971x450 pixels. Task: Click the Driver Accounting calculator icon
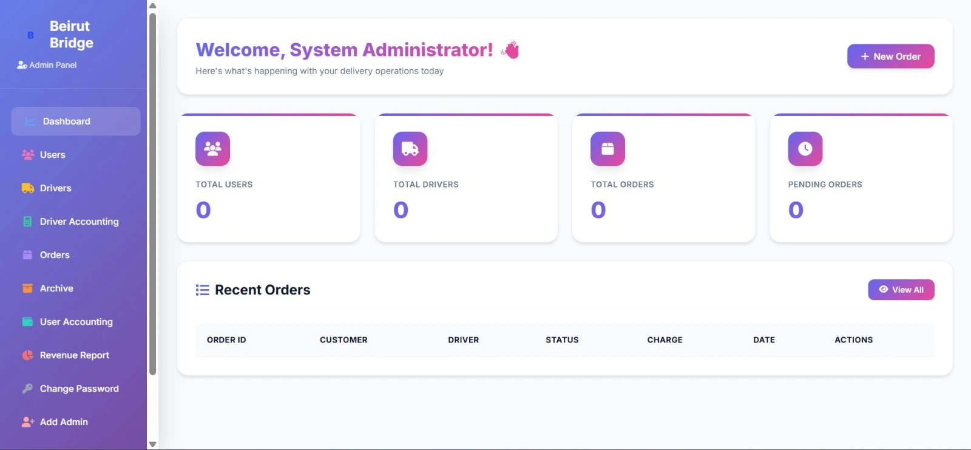click(x=27, y=222)
